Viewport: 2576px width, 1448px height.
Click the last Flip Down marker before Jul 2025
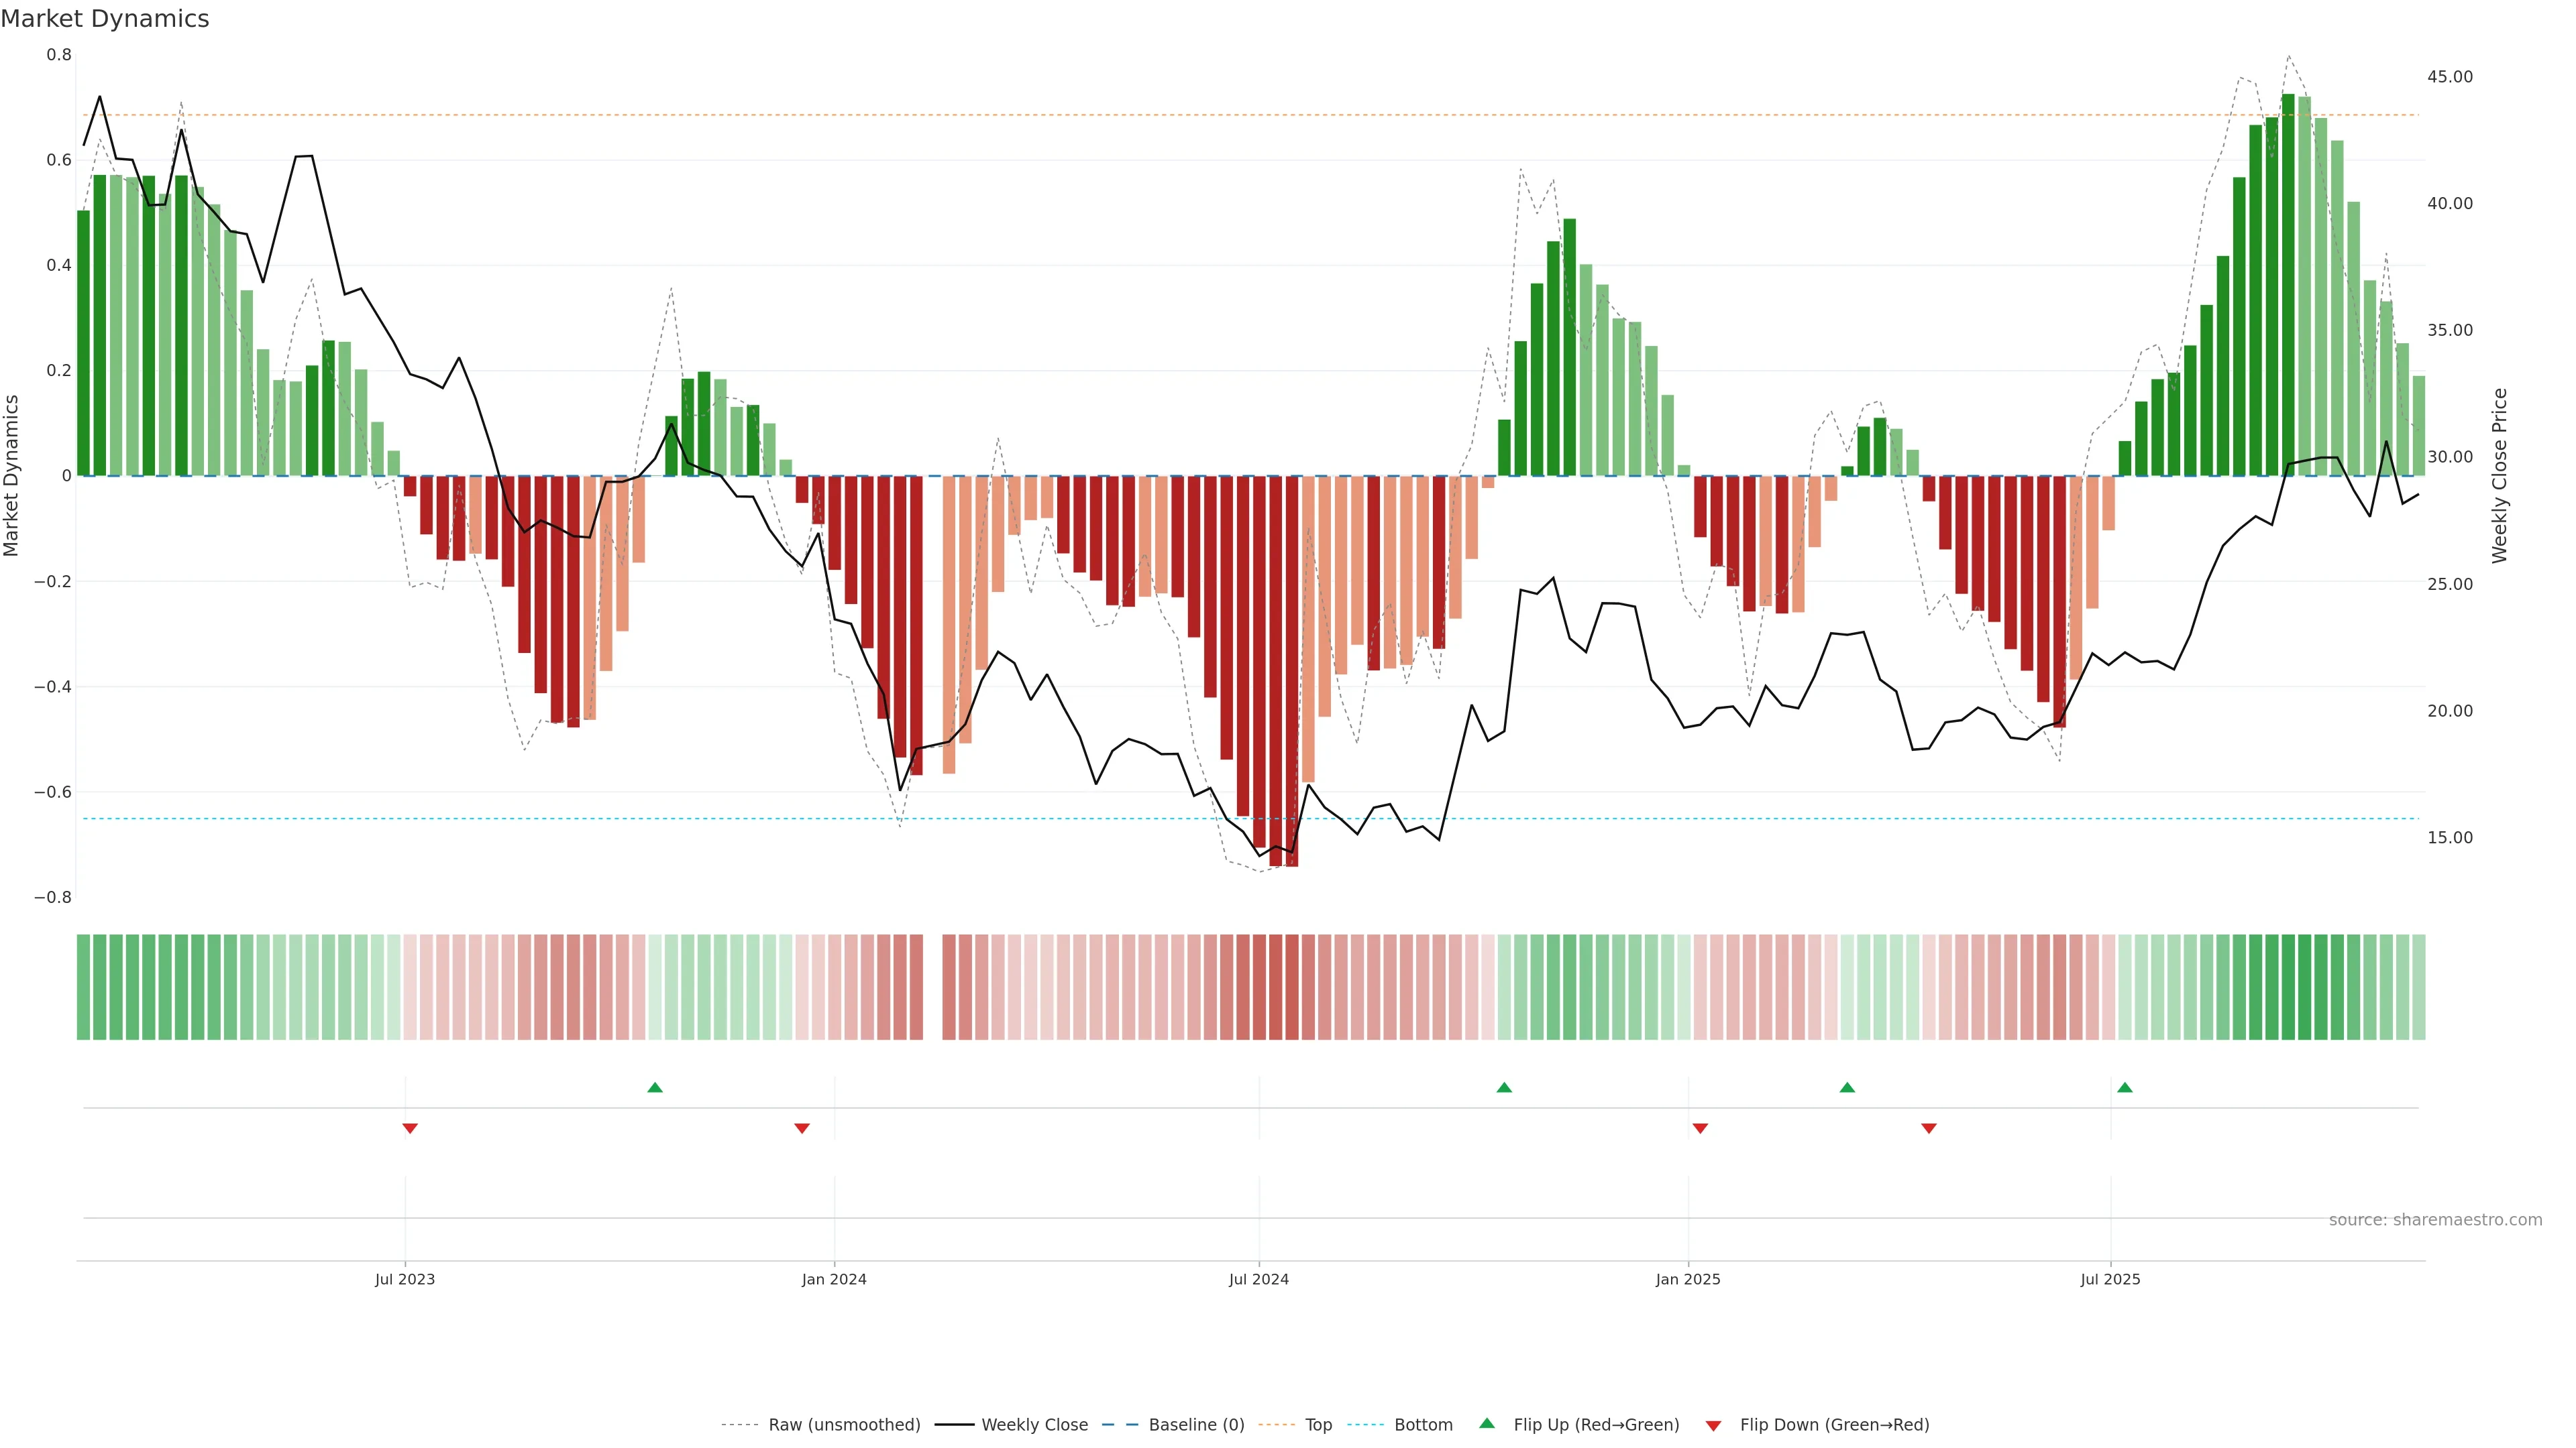(1929, 1128)
